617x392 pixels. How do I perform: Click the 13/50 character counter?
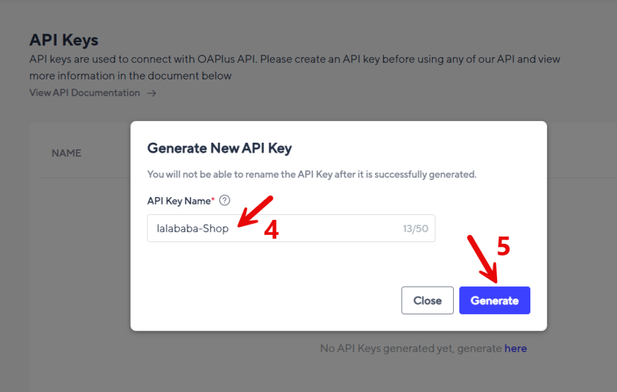(x=415, y=229)
